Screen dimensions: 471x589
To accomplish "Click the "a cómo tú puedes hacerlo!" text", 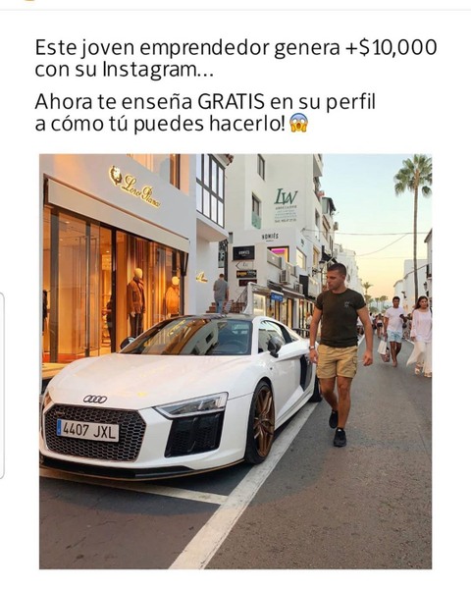I will (160, 124).
